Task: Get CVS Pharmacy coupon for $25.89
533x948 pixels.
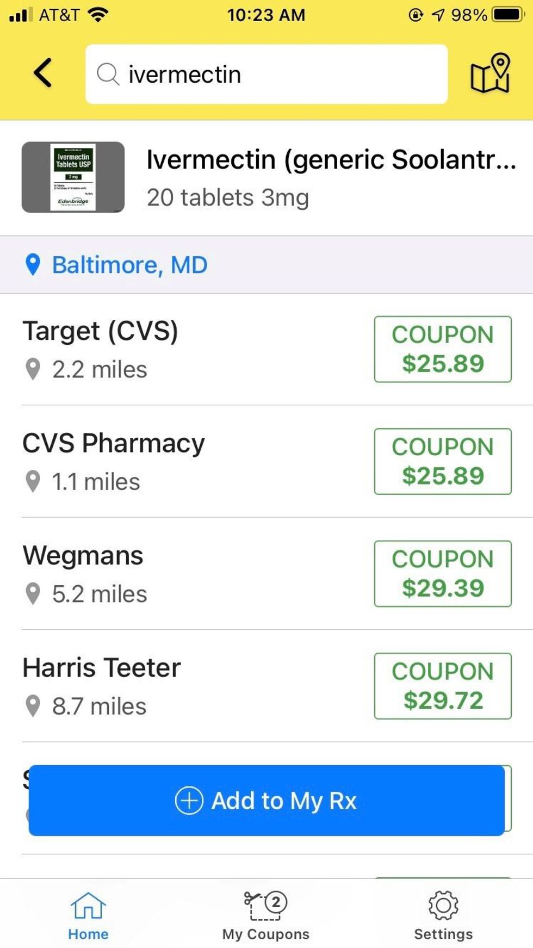Action: coord(443,461)
